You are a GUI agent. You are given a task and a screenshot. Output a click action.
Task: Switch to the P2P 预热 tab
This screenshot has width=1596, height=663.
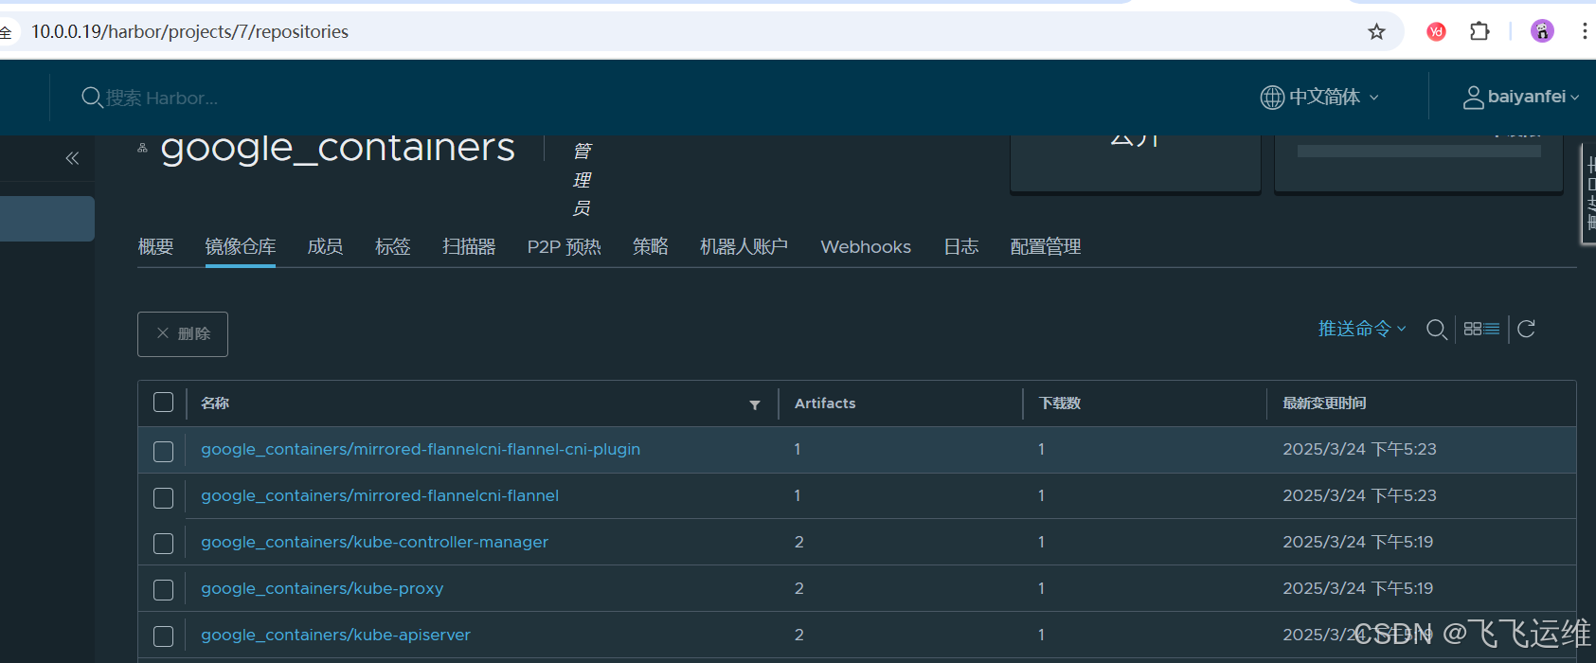565,246
